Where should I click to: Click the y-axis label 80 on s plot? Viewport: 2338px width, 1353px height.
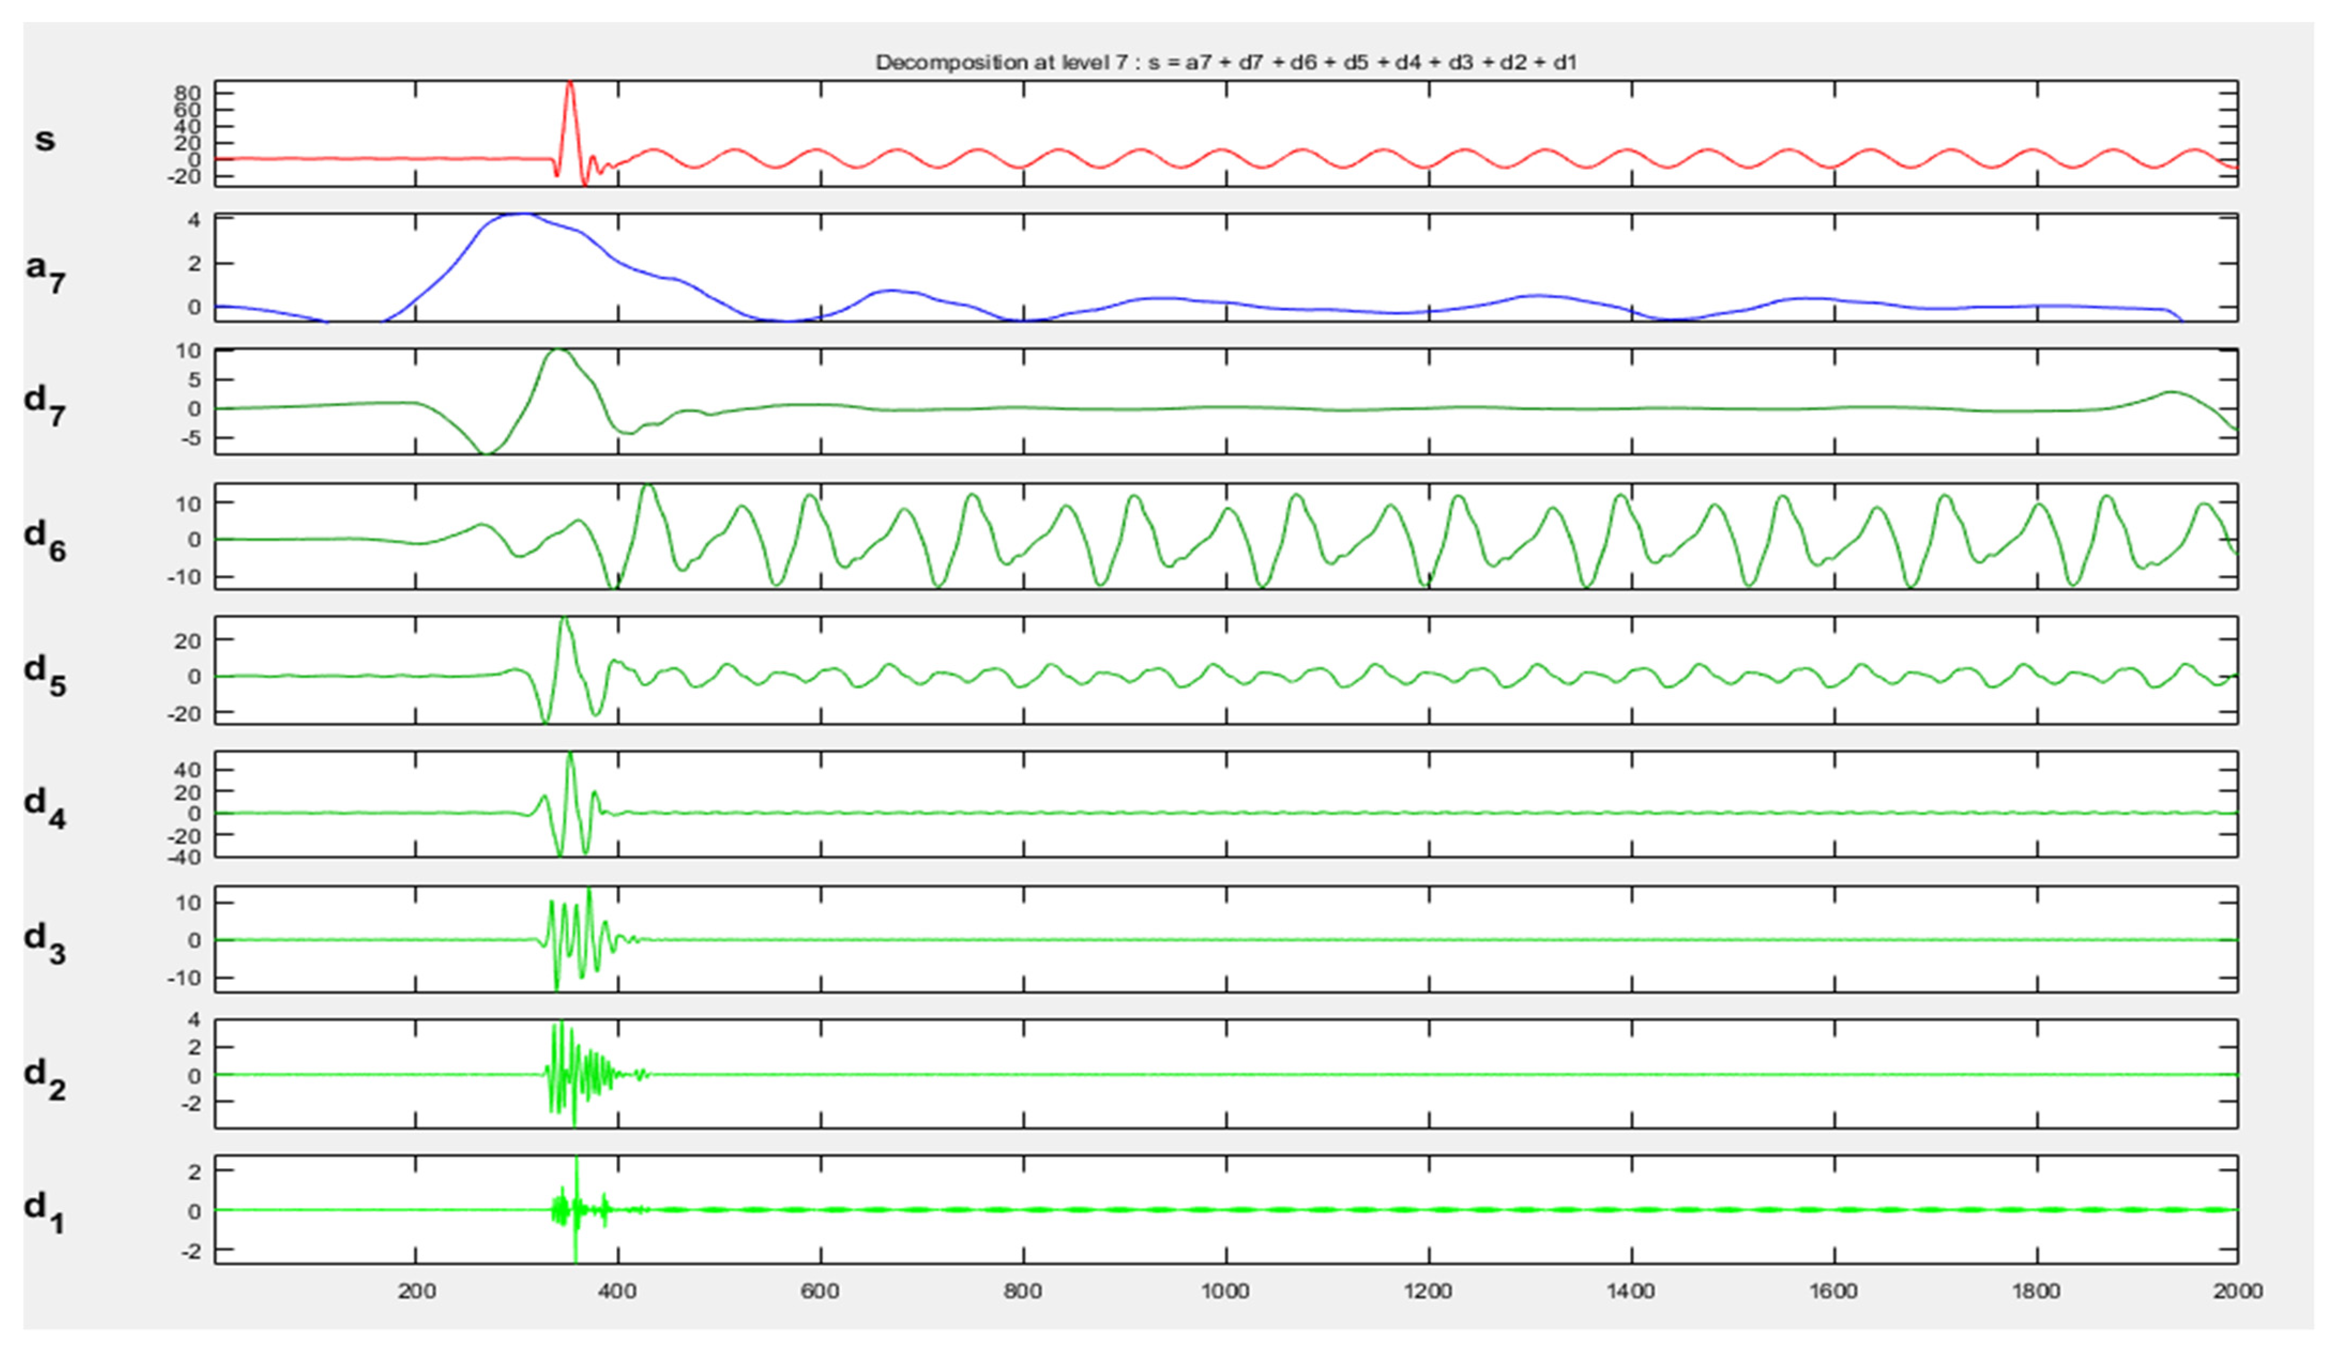(x=187, y=94)
